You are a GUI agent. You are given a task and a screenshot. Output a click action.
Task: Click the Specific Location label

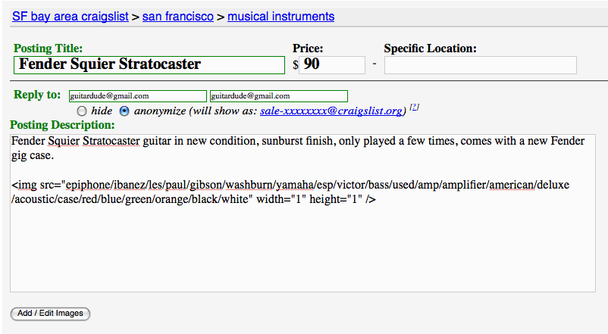pos(430,48)
